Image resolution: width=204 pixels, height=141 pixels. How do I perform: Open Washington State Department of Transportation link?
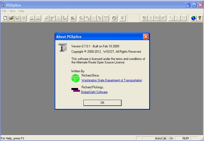[112, 80]
